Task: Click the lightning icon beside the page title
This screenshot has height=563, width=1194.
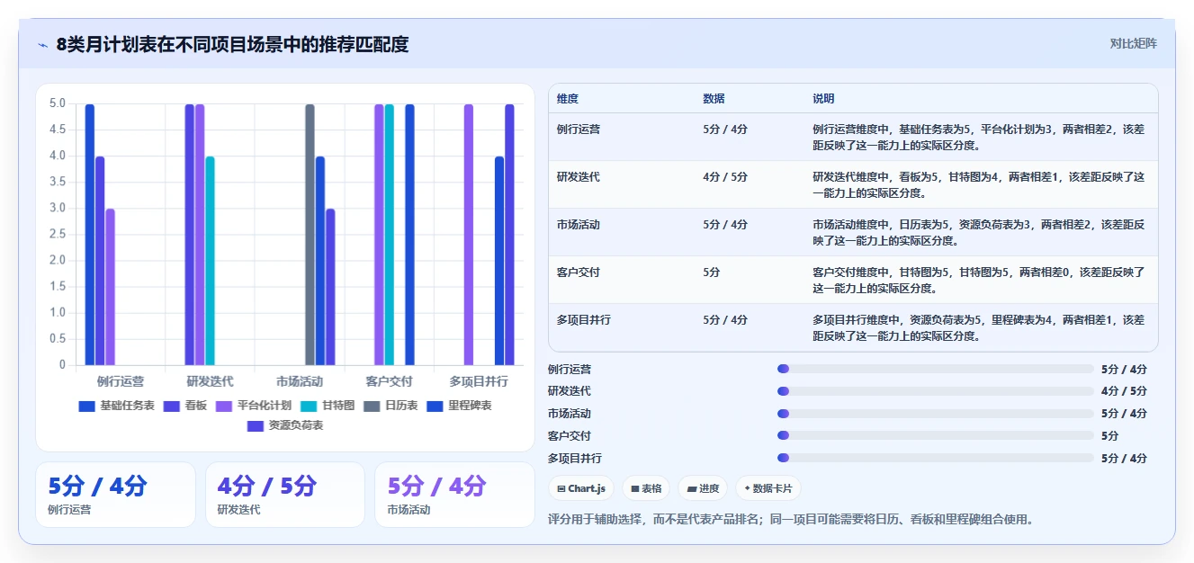Action: [42, 45]
